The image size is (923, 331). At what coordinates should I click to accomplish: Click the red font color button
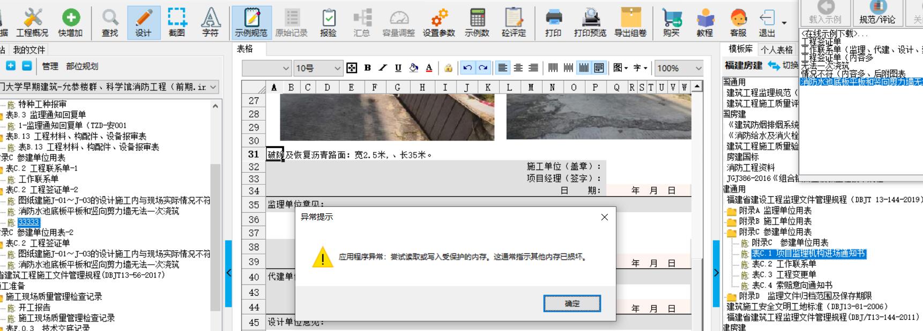click(429, 68)
